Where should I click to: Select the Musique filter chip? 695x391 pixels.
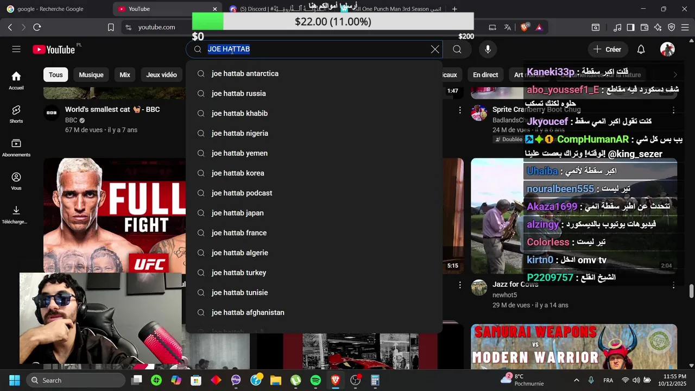click(x=91, y=75)
